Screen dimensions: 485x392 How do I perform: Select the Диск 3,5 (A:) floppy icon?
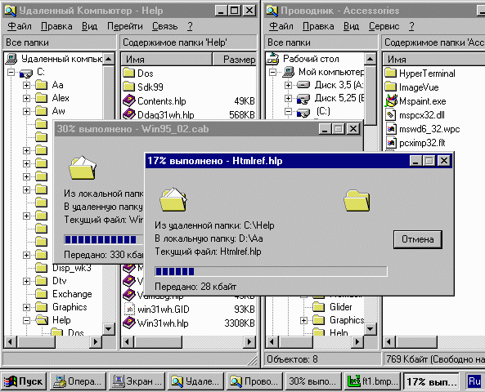pos(303,85)
